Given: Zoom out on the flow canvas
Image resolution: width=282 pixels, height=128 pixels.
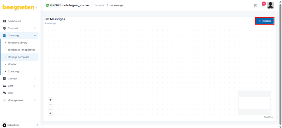Looking at the screenshot, I should pyautogui.click(x=50, y=104).
